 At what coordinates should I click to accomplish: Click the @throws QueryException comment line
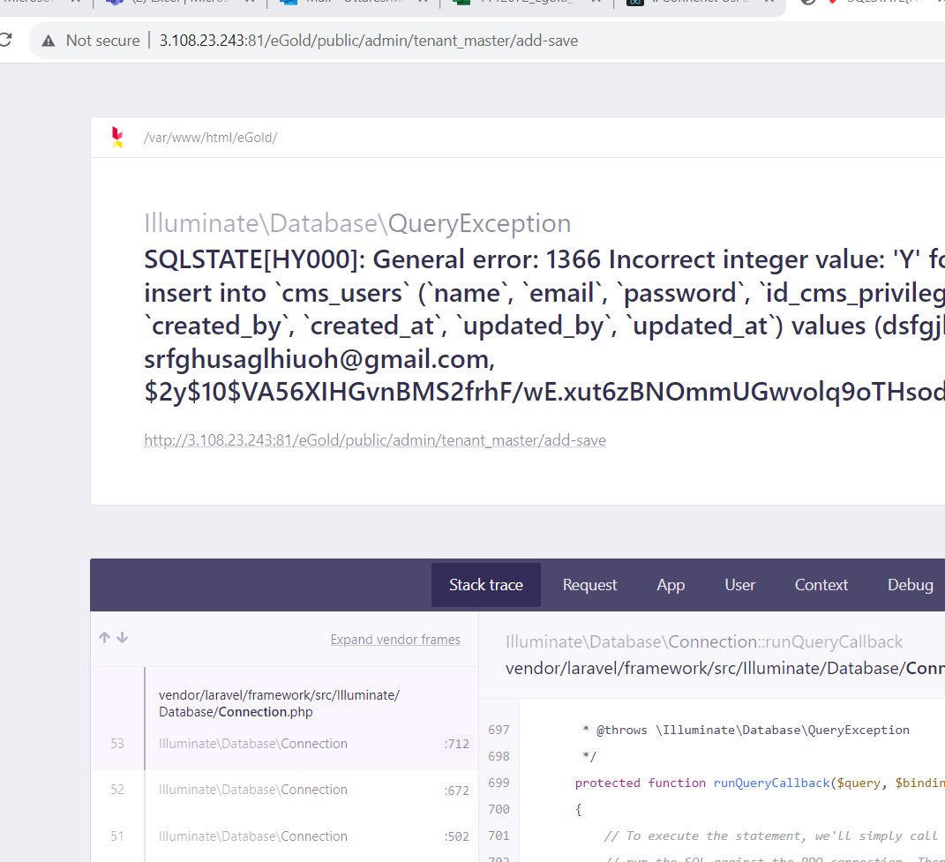[x=746, y=730]
